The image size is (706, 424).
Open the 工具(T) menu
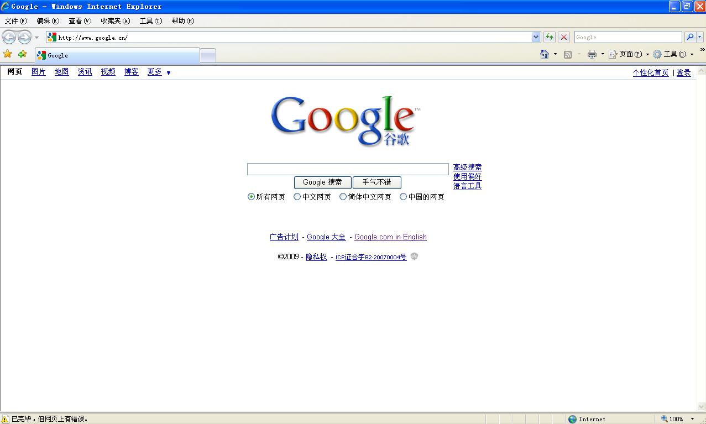pos(151,21)
